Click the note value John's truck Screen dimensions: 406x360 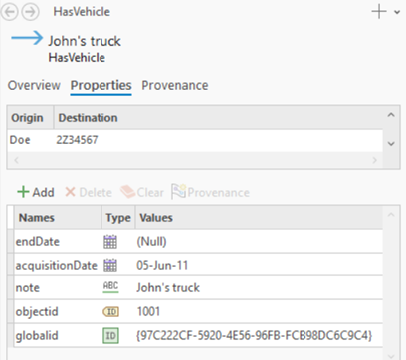pyautogui.click(x=168, y=287)
